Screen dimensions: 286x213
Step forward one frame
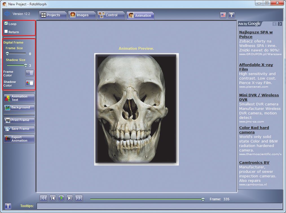pyautogui.click(x=70, y=198)
